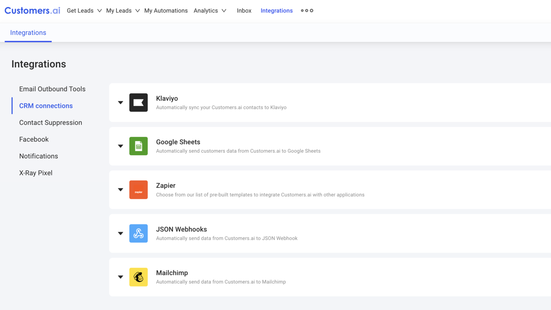Viewport: 551px width, 310px height.
Task: Click the Zapier integration icon
Action: 138,189
